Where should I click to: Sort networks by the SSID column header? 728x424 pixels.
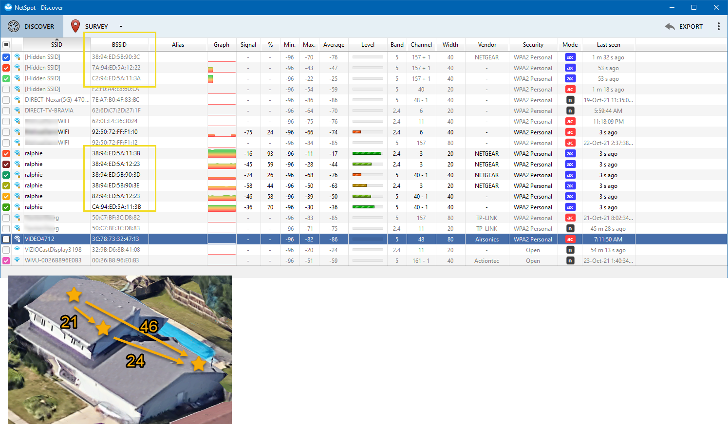[x=56, y=45]
